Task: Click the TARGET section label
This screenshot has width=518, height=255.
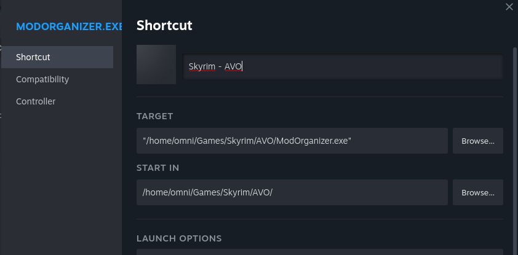Action: click(155, 116)
